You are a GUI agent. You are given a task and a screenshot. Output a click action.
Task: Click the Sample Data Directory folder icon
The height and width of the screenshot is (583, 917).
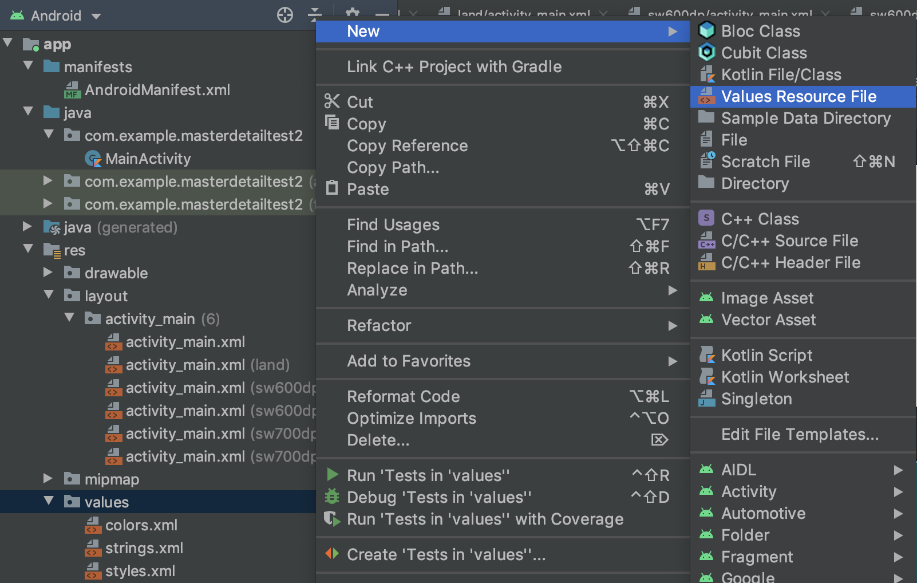[x=707, y=117]
